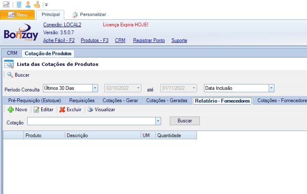
Task: Click the red X Excluir icon
Action: coord(62,110)
